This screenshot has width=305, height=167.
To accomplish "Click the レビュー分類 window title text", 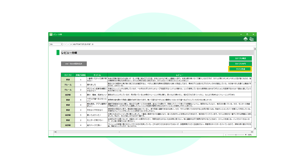I will [58, 34].
